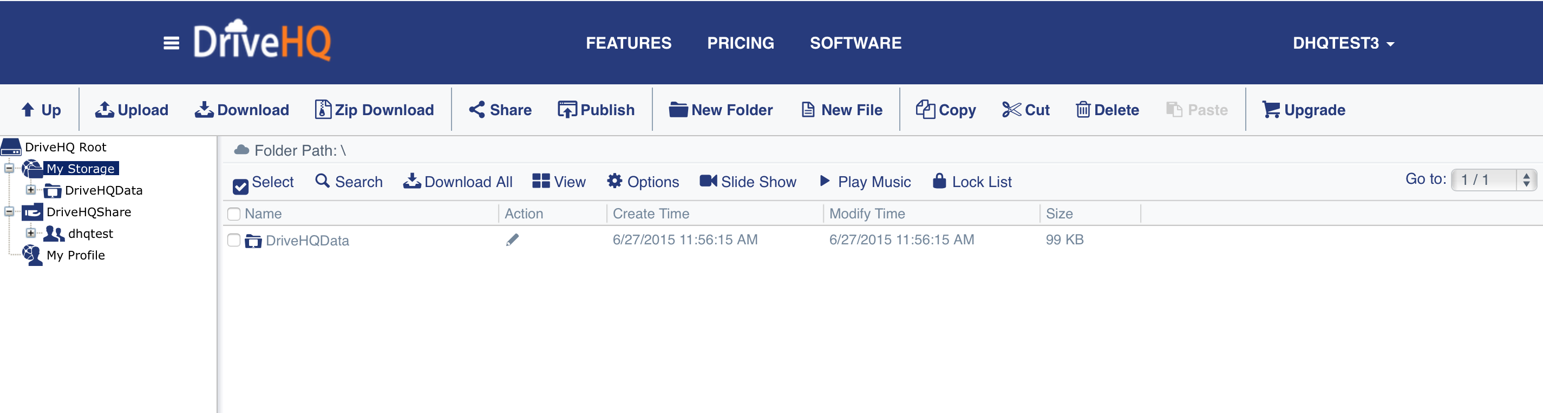Click the Publish toolbar icon
This screenshot has height=413, width=1543.
[x=567, y=110]
